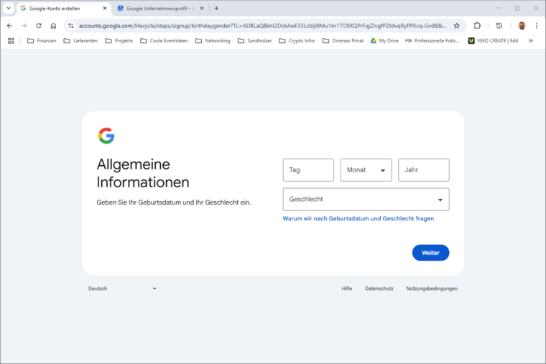Click the Tag input field
546x364 pixels.
coord(308,170)
